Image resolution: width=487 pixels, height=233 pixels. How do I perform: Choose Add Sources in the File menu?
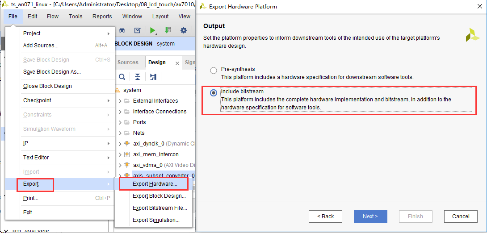tap(60, 46)
